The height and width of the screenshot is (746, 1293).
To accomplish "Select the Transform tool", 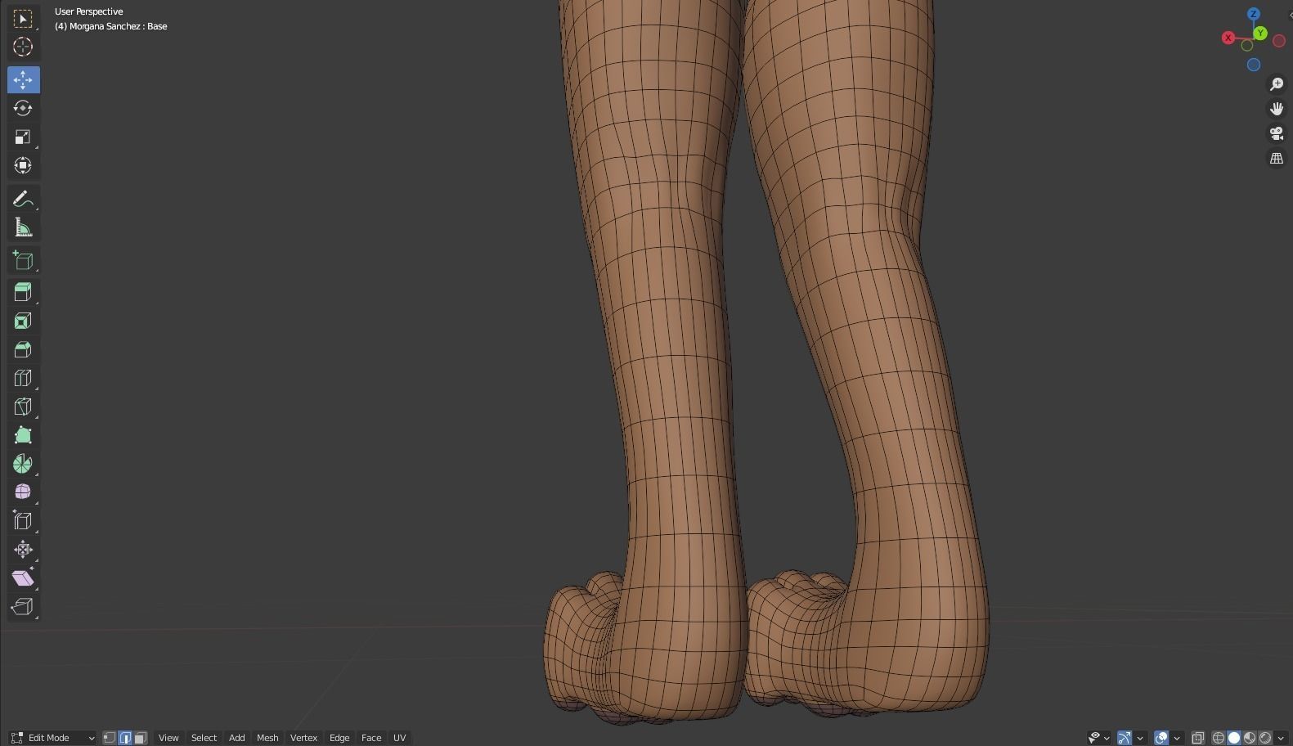I will [x=23, y=165].
